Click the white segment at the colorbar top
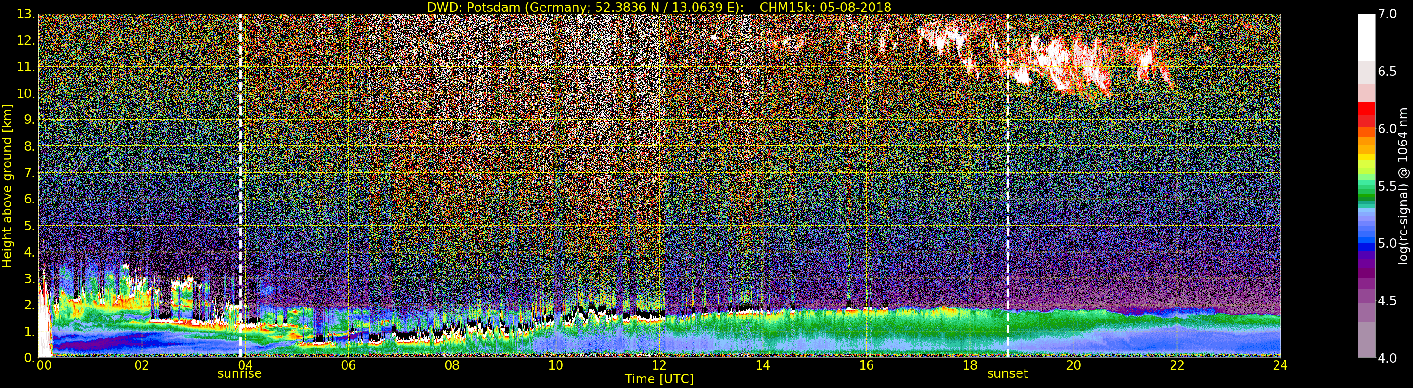Image resolution: width=1413 pixels, height=388 pixels. point(1366,37)
